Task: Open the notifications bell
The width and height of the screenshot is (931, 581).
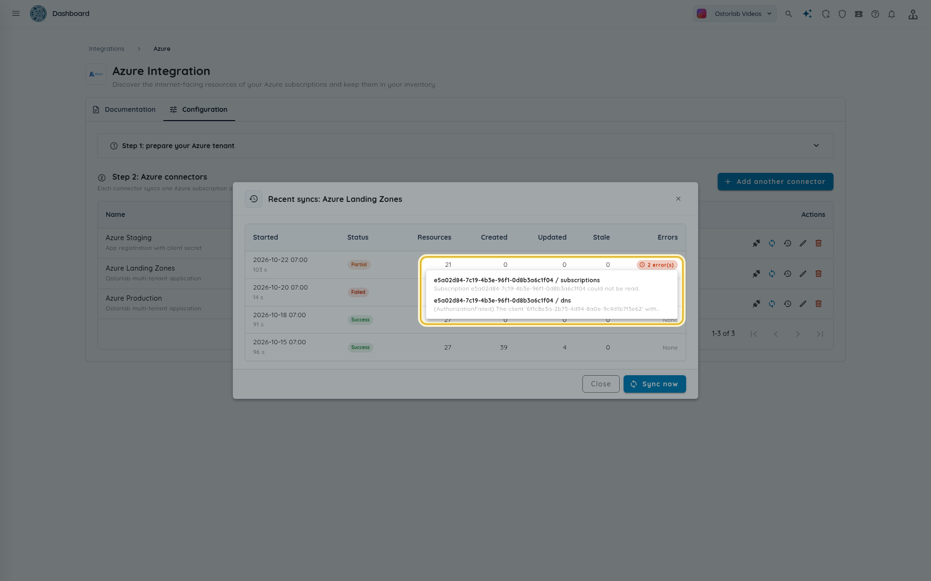Action: tap(892, 14)
